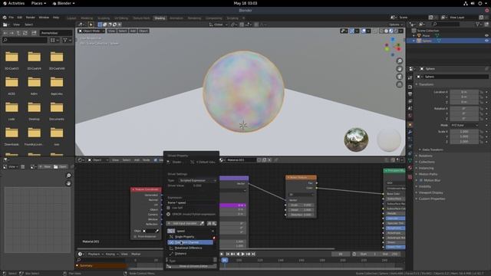Open the Render menu

coord(31,17)
